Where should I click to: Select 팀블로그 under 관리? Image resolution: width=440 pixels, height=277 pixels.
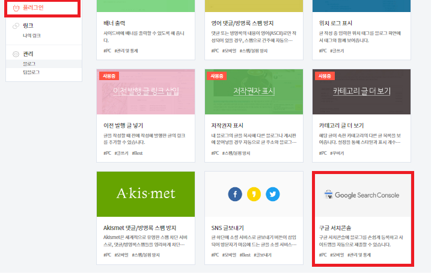coord(31,72)
